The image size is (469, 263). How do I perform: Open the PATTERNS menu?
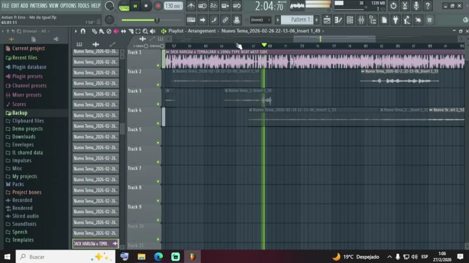(x=38, y=6)
